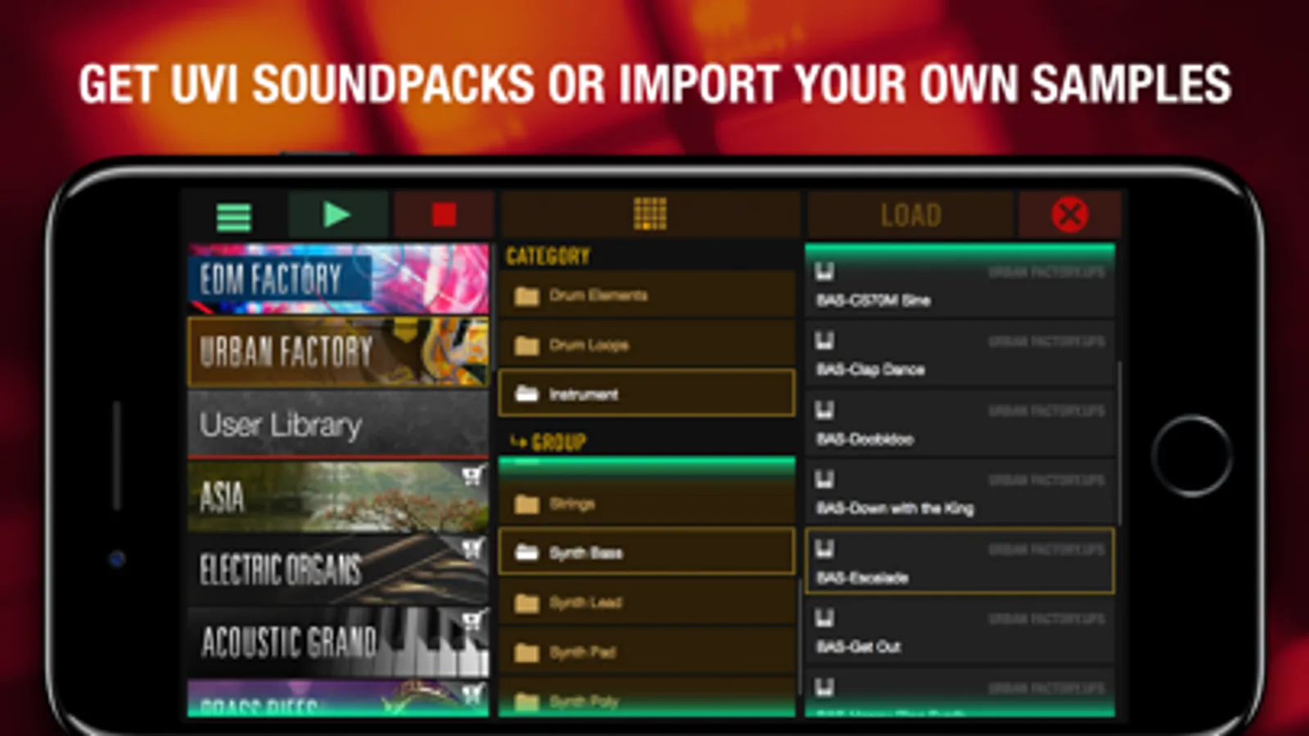1309x736 pixels.
Task: Click the LOAD button
Action: click(x=910, y=215)
